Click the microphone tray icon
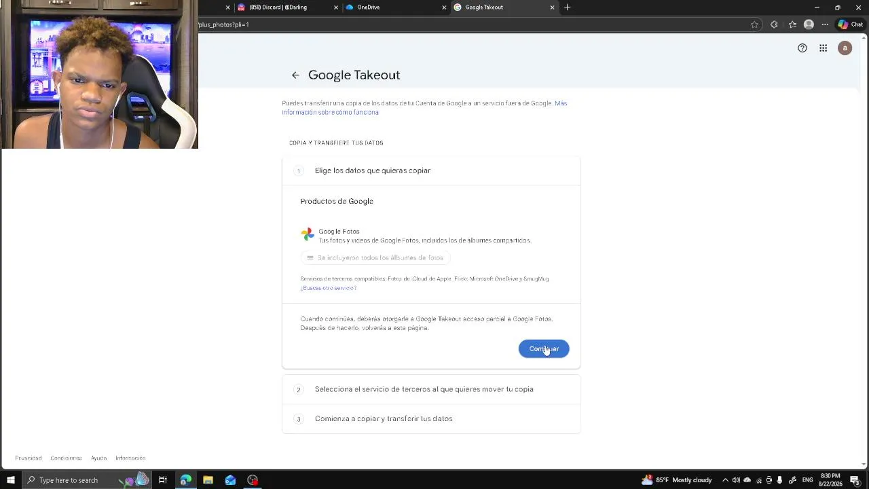869x489 pixels. [x=779, y=480]
